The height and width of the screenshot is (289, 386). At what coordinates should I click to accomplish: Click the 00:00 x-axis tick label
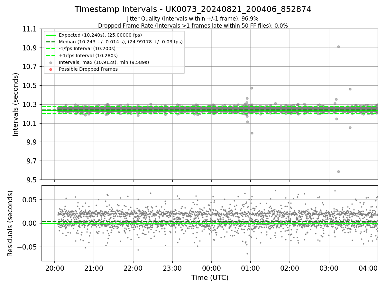(x=211, y=268)
